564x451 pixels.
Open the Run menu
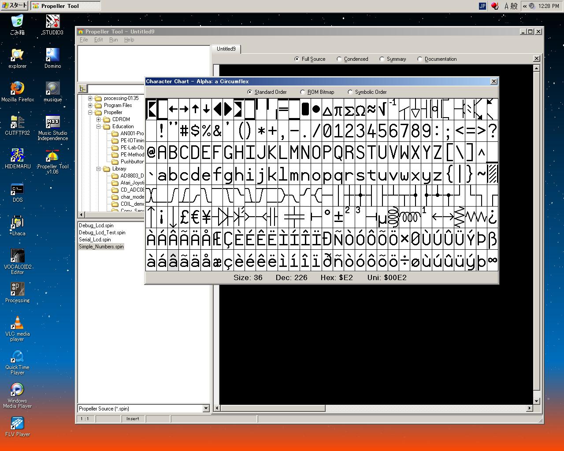tap(114, 40)
